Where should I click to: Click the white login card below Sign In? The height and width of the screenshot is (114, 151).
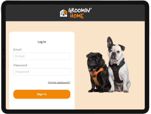[42, 104]
